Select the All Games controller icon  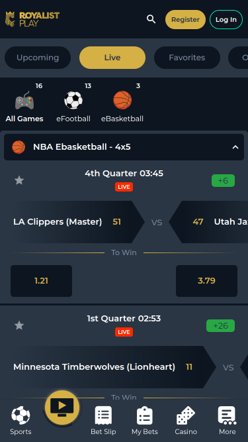pos(24,101)
